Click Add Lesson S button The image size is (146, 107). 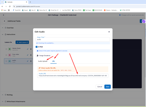point(22,42)
